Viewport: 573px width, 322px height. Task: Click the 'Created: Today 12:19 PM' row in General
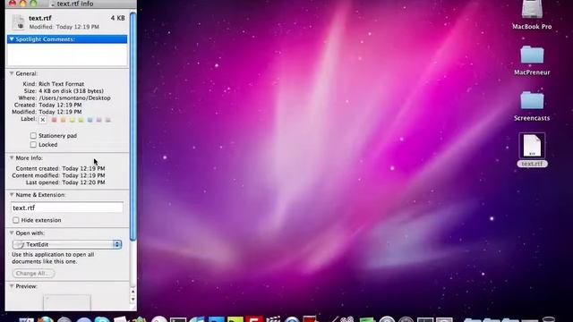[47, 105]
